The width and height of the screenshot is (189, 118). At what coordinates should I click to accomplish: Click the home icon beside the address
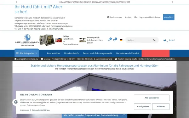pyautogui.click(x=116, y=59)
